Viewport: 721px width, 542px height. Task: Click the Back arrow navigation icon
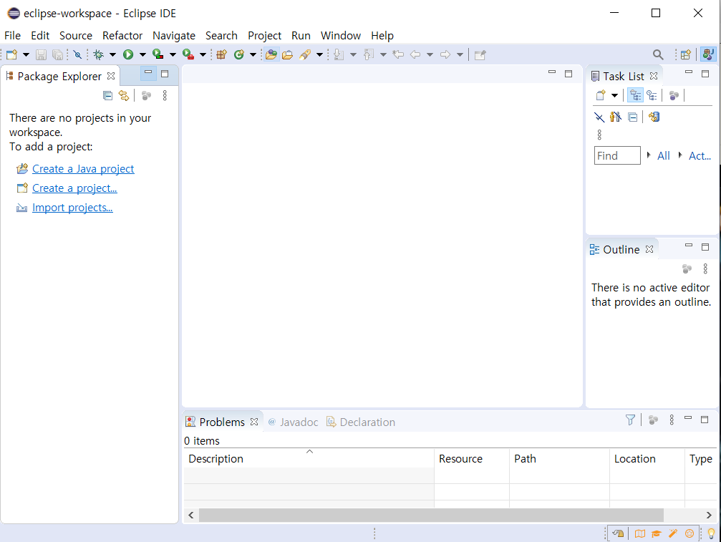pos(415,54)
